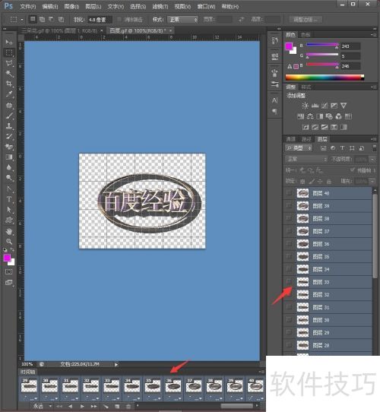Add an Invert adjustment
Screen dimensions: 380x412
pyautogui.click(x=306, y=127)
